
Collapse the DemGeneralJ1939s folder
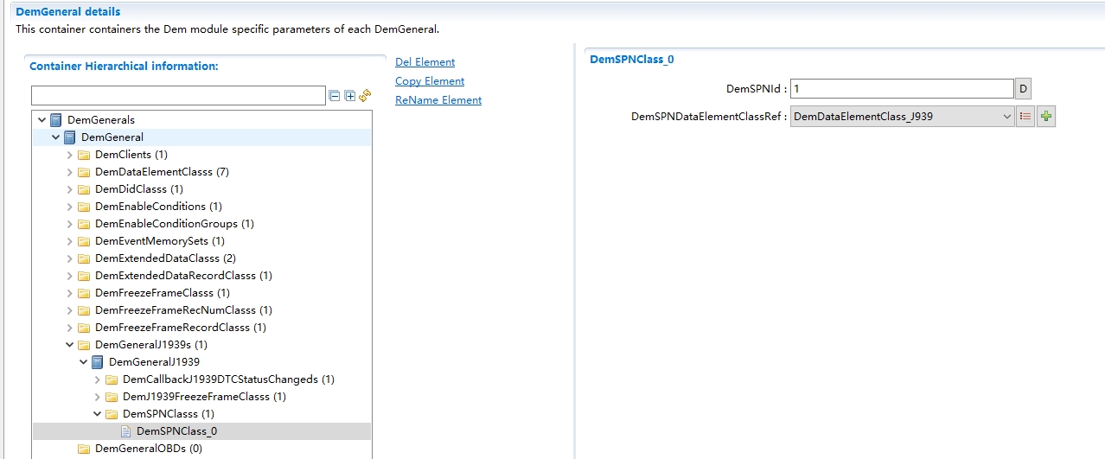pos(70,345)
